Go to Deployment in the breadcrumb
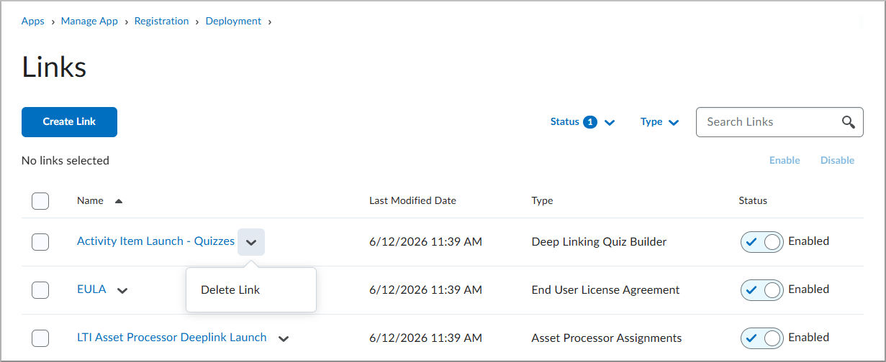886x362 pixels. pyautogui.click(x=233, y=21)
